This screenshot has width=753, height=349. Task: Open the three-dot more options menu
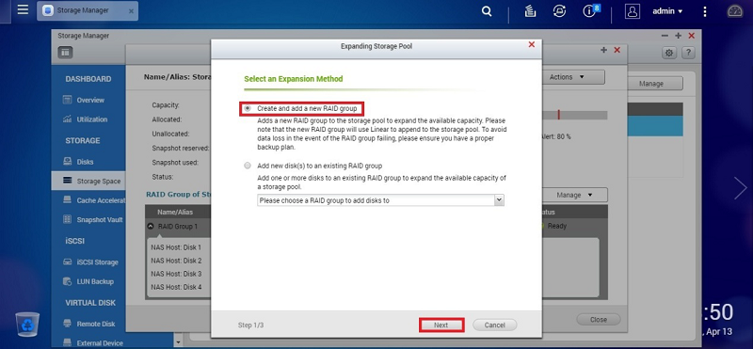point(704,11)
